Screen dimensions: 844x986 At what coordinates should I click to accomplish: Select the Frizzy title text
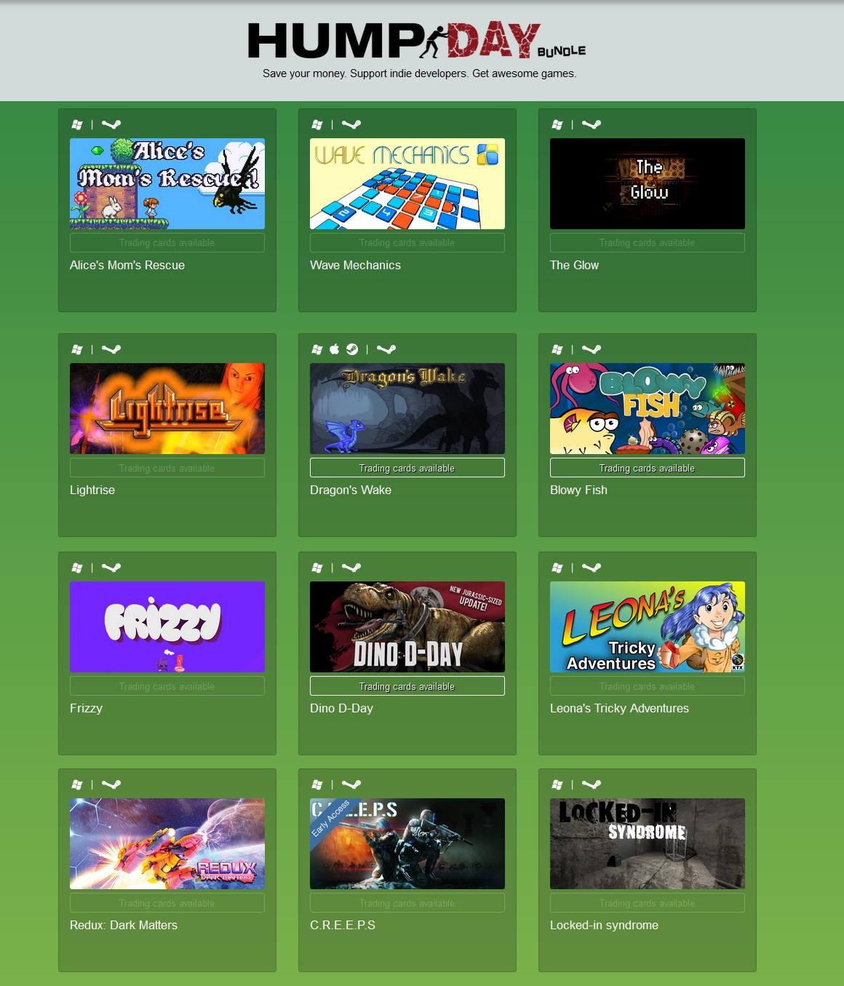(x=86, y=709)
